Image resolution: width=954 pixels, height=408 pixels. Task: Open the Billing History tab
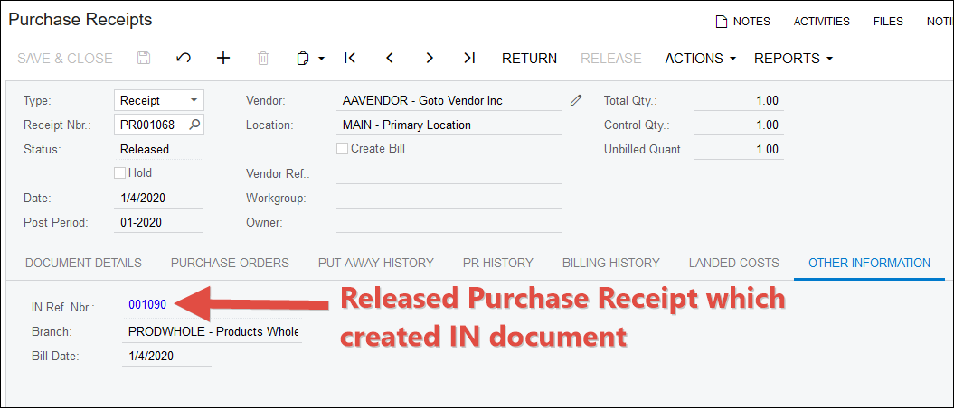pos(610,263)
